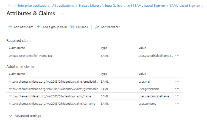
Task: Click the ellipsis beside Attributes & Claims title
Action: tap(62, 13)
